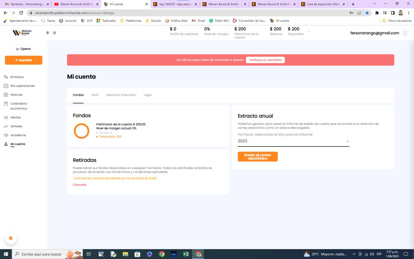The image size is (414, 259).
Task: Open the Chrome extensions puzzle icon
Action: point(377,13)
